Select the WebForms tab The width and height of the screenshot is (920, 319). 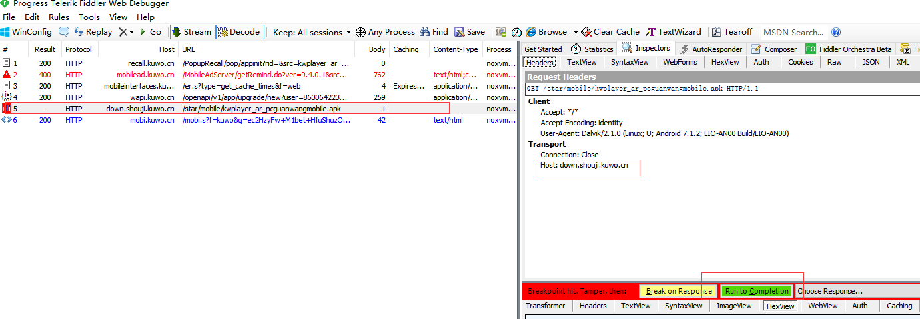(x=680, y=62)
